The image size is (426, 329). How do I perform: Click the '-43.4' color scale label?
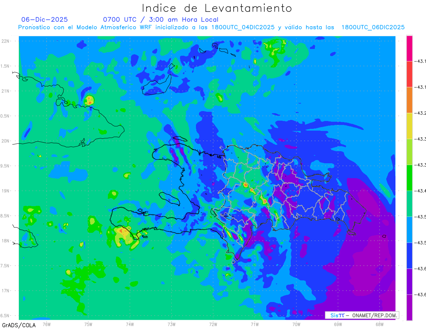pyautogui.click(x=420, y=191)
